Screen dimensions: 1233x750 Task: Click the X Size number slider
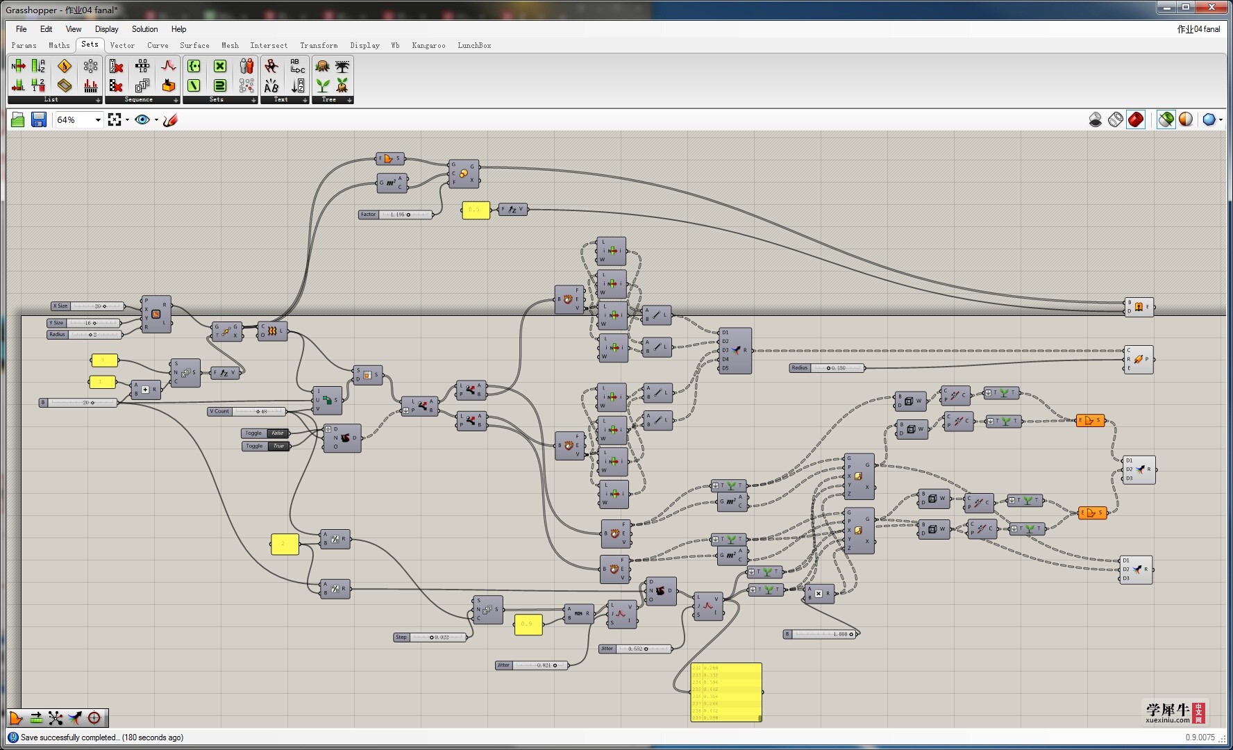[87, 306]
